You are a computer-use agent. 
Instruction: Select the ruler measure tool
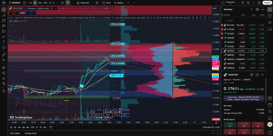pyautogui.click(x=4, y=55)
